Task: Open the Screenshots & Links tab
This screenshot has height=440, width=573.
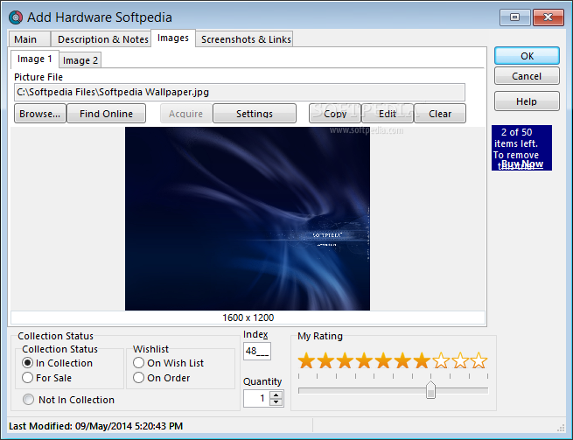Action: coord(244,39)
